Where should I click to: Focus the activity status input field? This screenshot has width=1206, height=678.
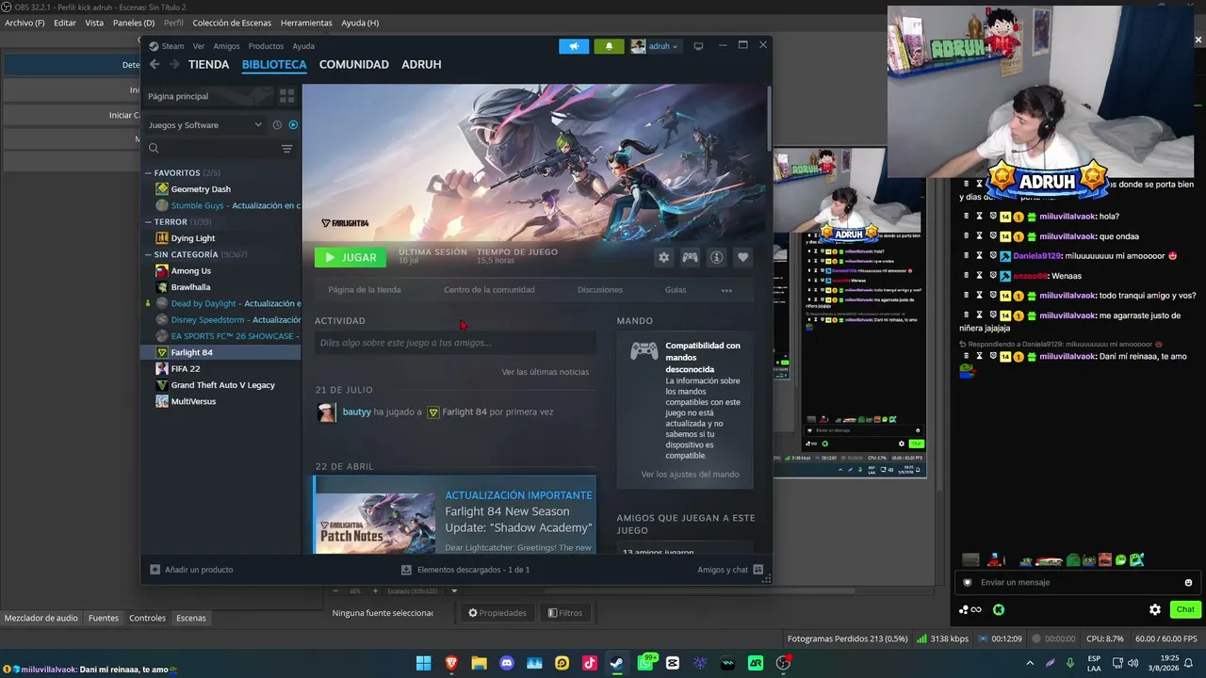pos(455,343)
